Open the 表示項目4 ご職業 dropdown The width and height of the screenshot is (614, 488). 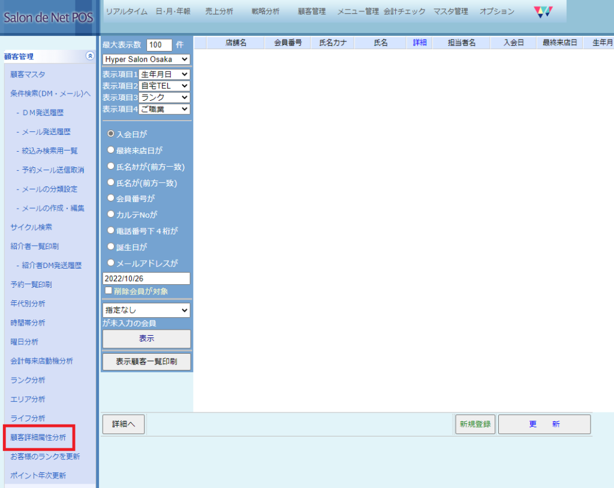(164, 109)
